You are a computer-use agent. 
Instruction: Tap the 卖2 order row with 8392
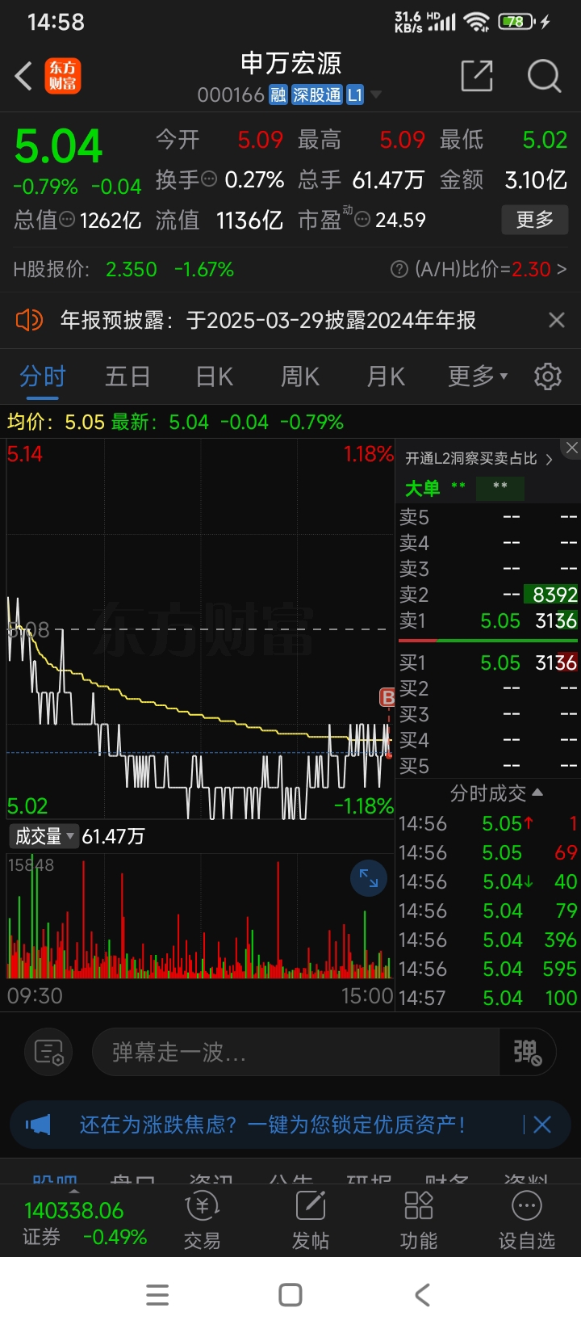click(x=488, y=595)
